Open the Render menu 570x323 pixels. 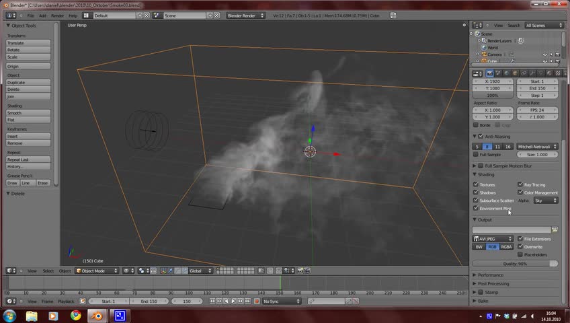click(57, 15)
